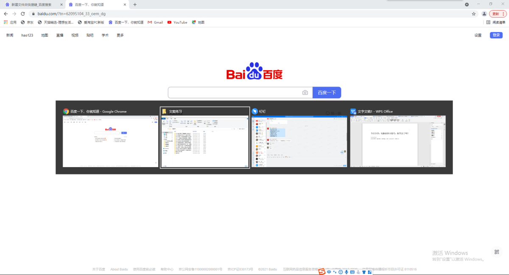This screenshot has width=509, height=275.
Task: Open the tab search dropdown arrow
Action: coord(467,4)
